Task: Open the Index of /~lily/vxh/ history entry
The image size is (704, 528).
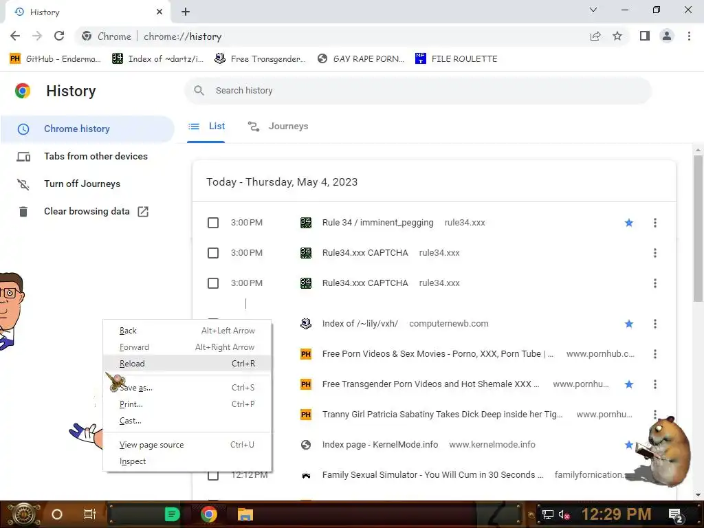Action: [x=360, y=324]
